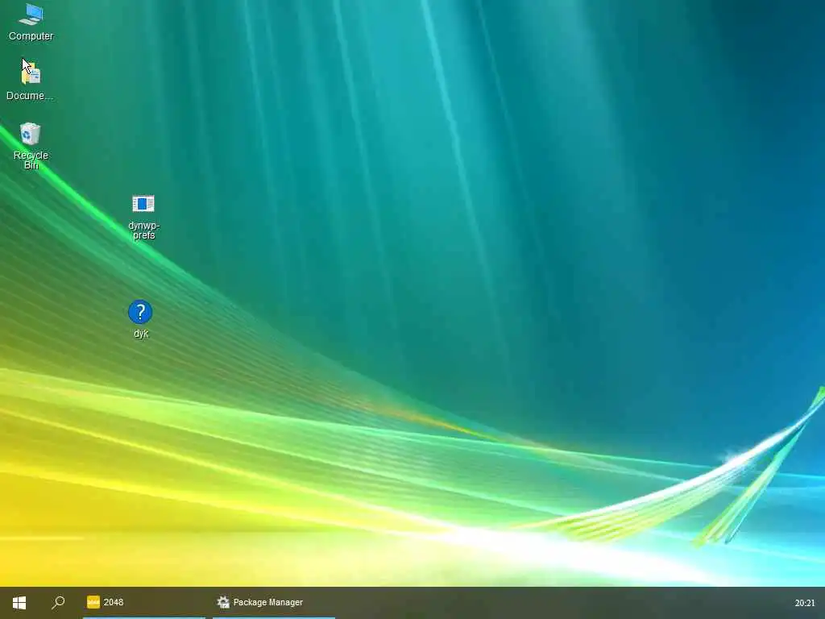
Task: Click the 20:21 taskbar clock
Action: click(805, 603)
